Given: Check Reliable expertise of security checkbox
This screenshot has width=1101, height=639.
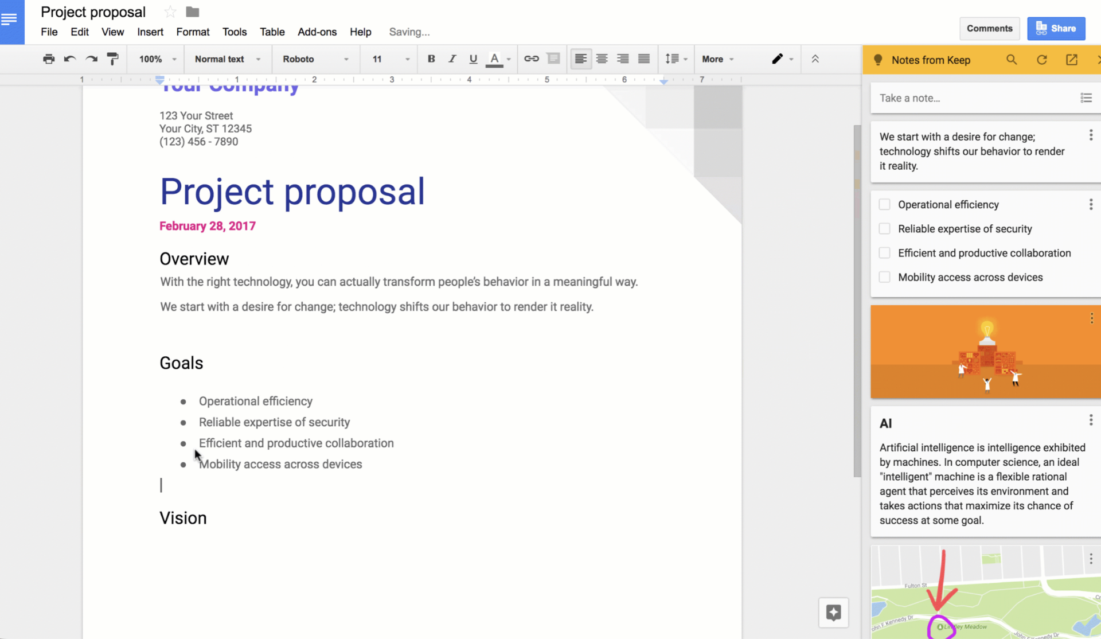Looking at the screenshot, I should tap(885, 229).
